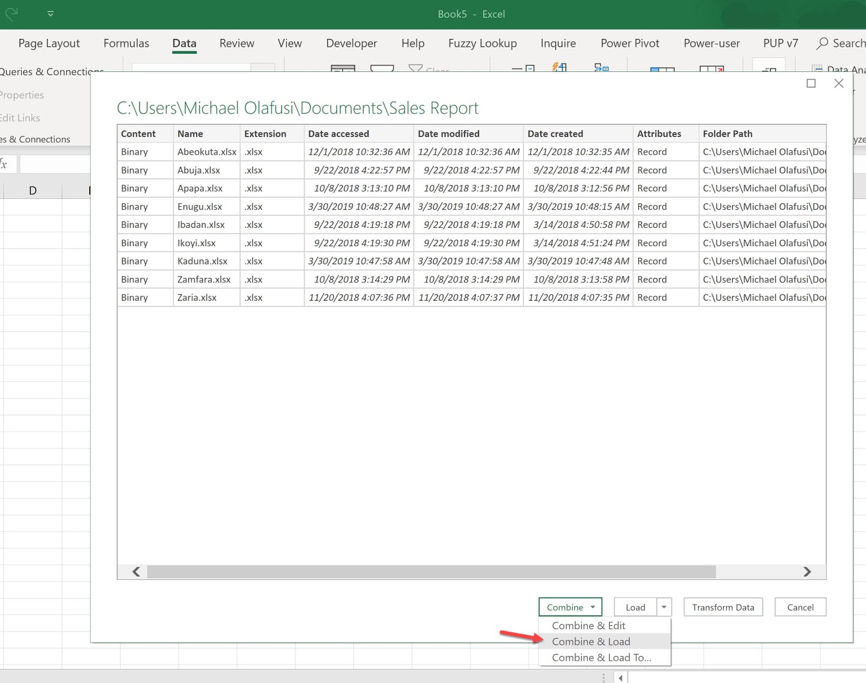Click the Data Analysis icon on the ribbon
The image size is (866, 683).
tap(817, 70)
